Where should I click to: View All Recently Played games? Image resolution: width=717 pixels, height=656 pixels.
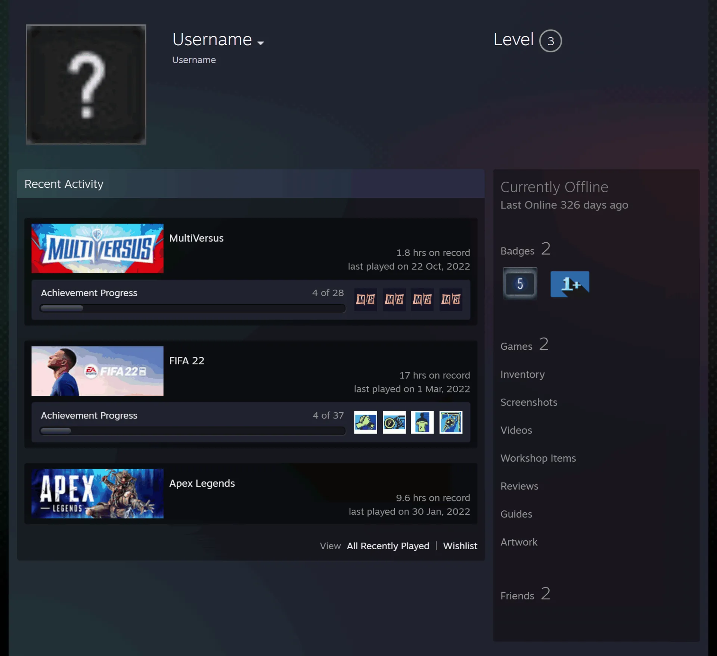click(388, 546)
